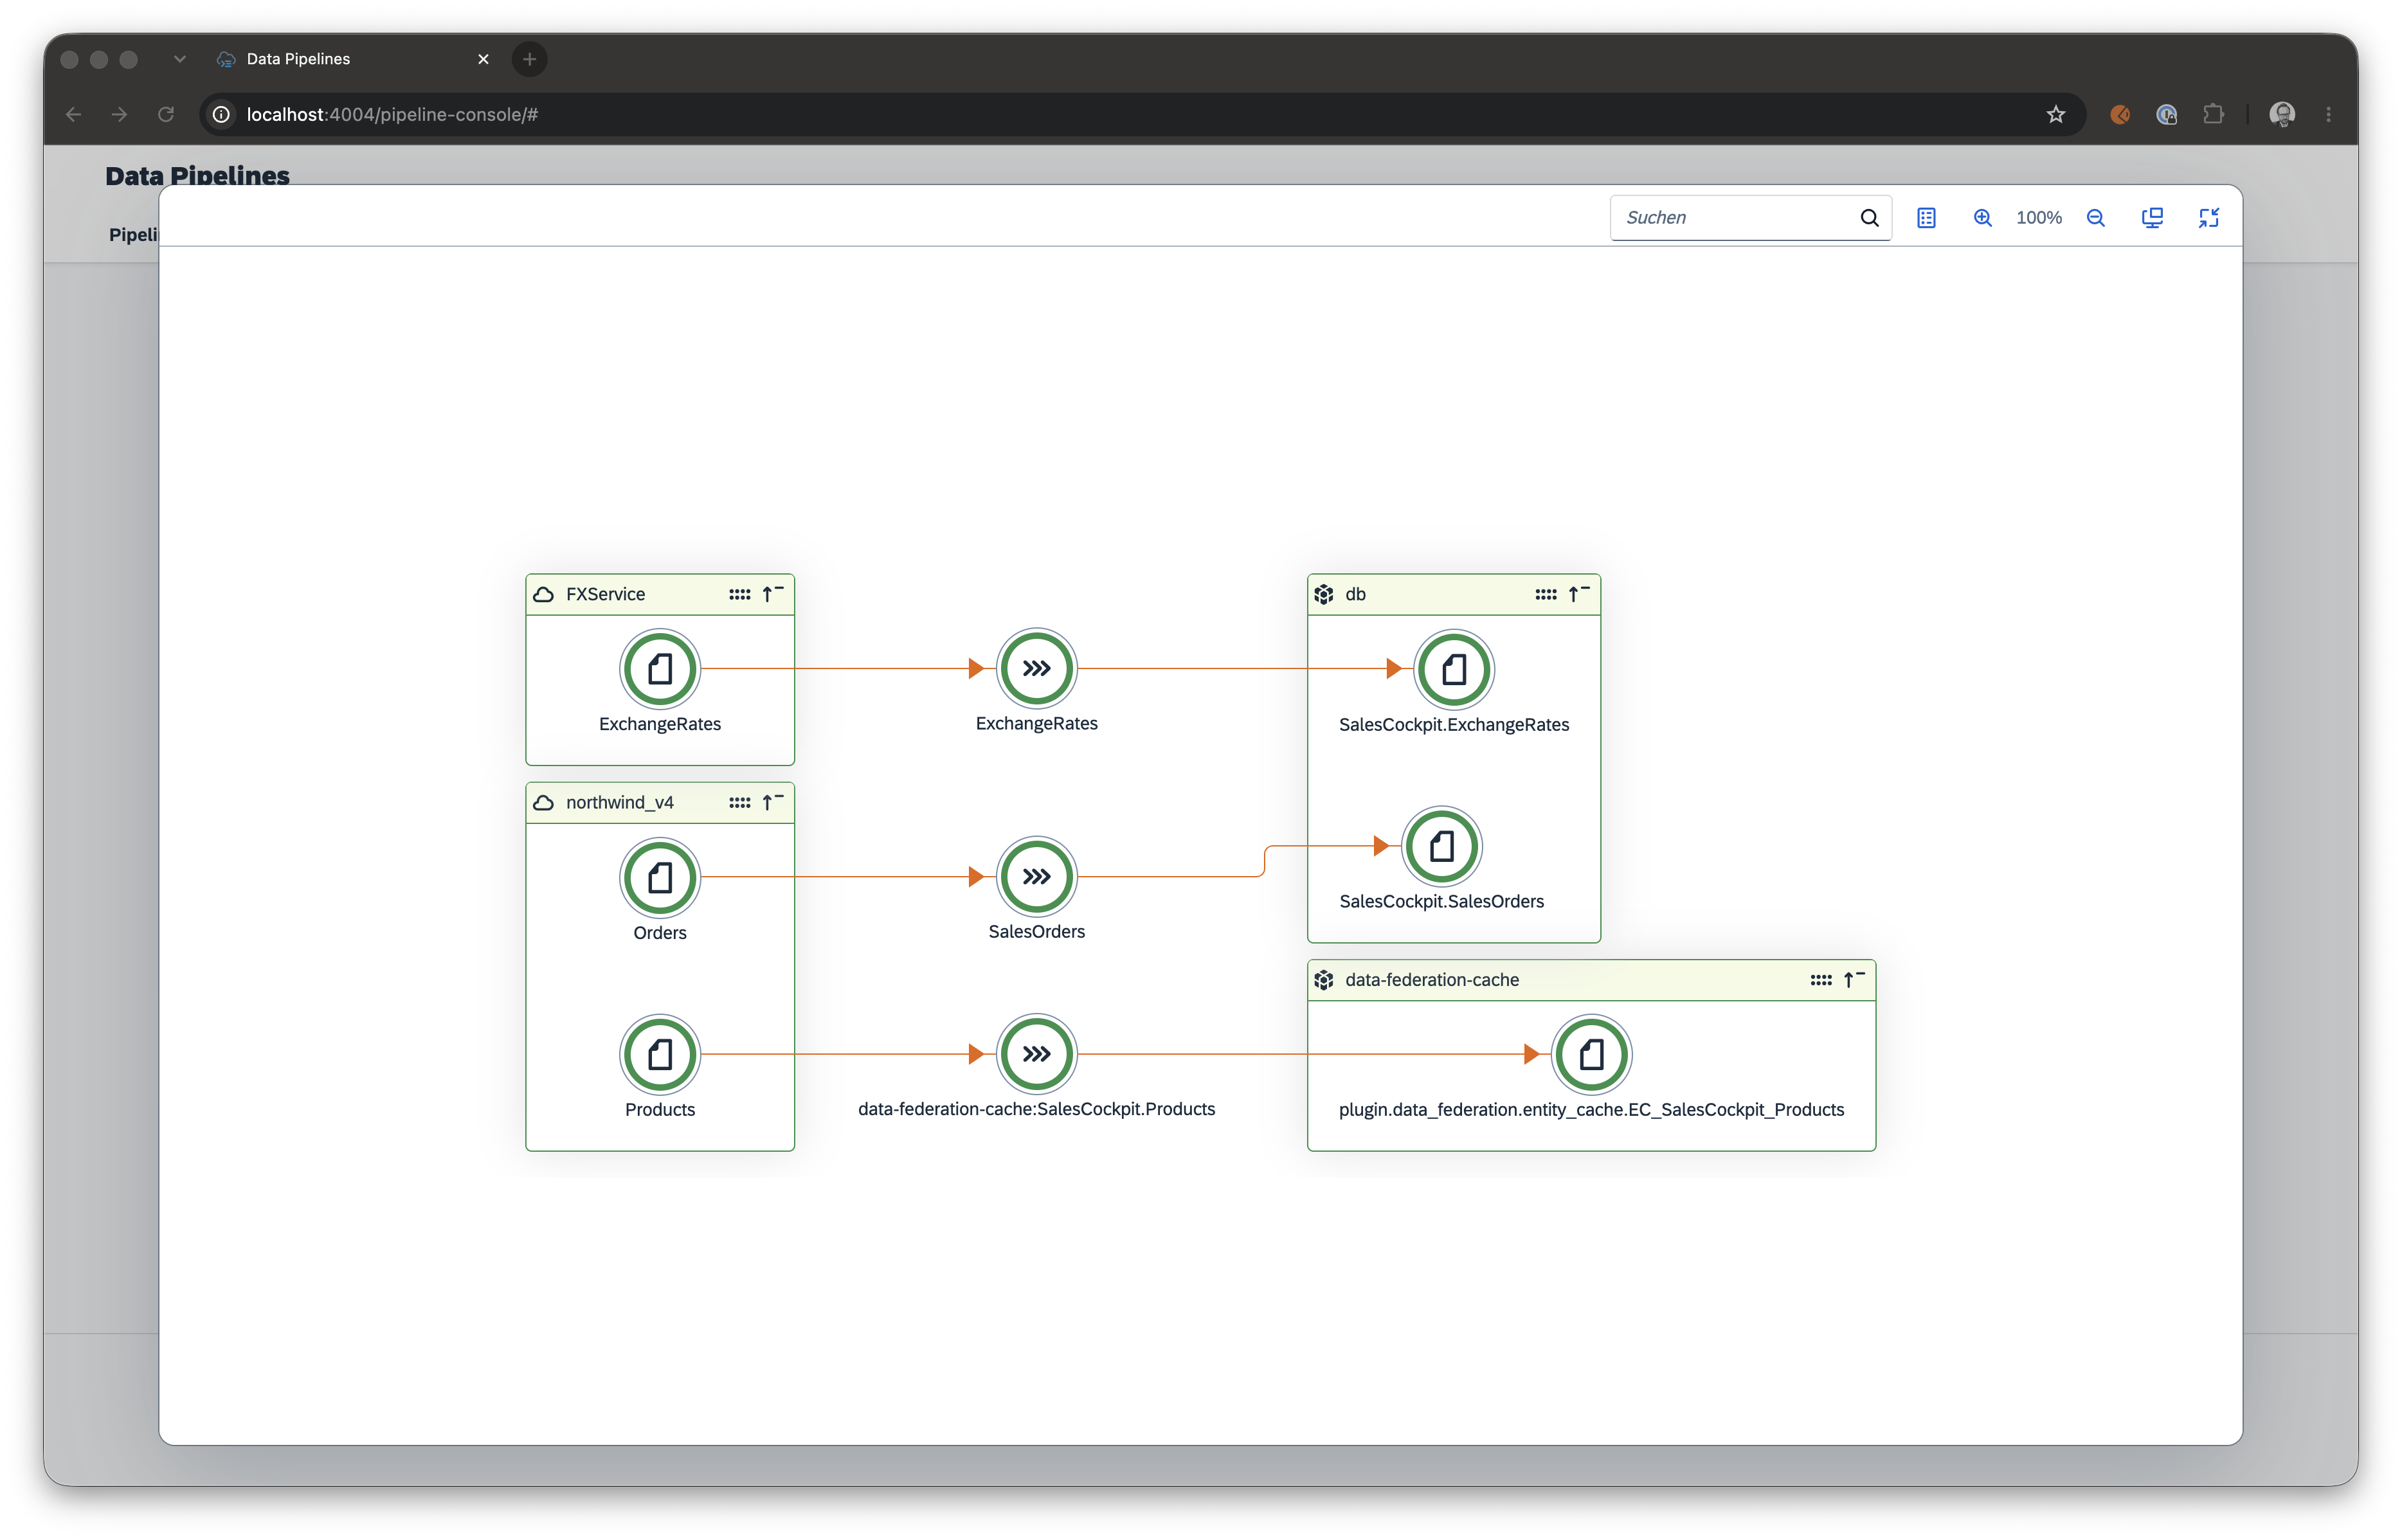
Task: Click the Data Pipelines page heading
Action: coord(197,175)
